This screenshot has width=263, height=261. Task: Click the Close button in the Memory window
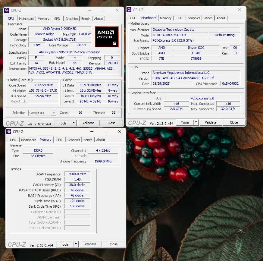(114, 244)
